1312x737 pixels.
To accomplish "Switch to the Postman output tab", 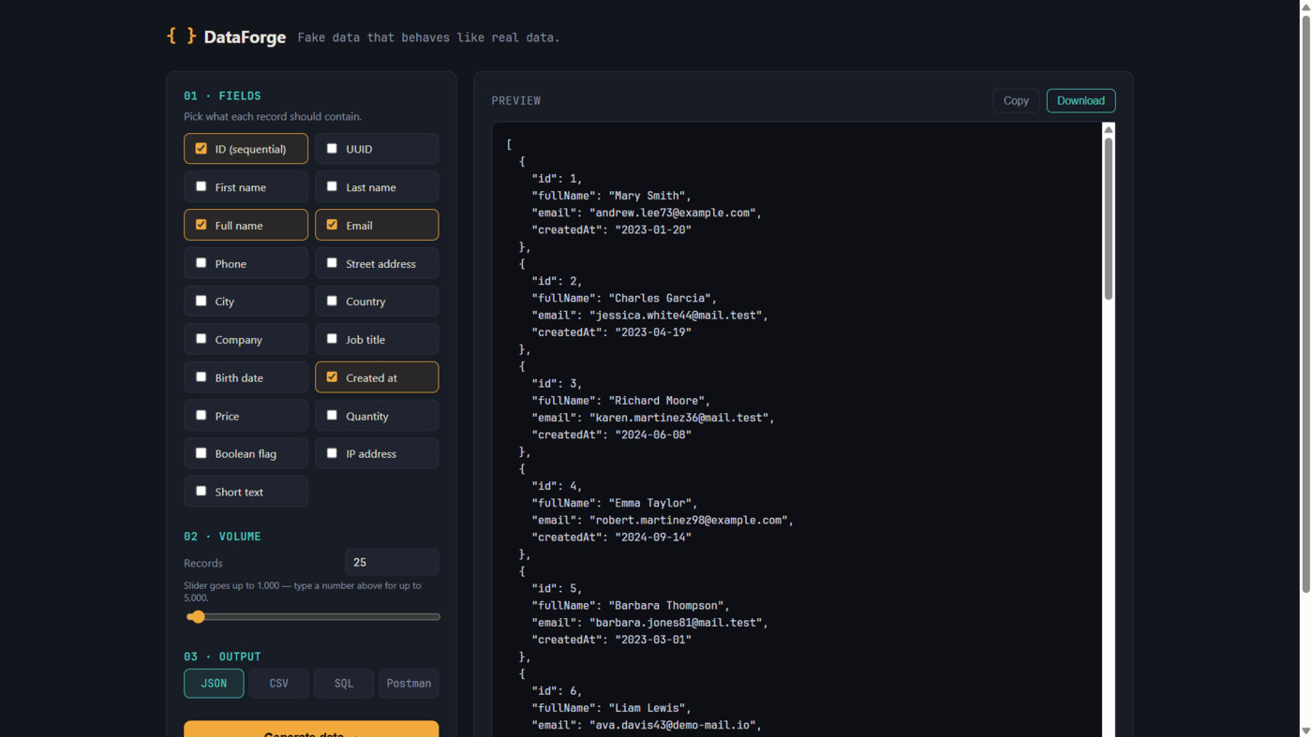I will pos(409,684).
